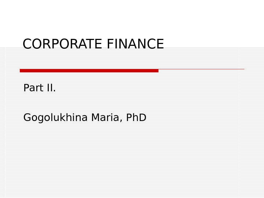Click the left end of the red bar
264x198 pixels.
pos(21,70)
